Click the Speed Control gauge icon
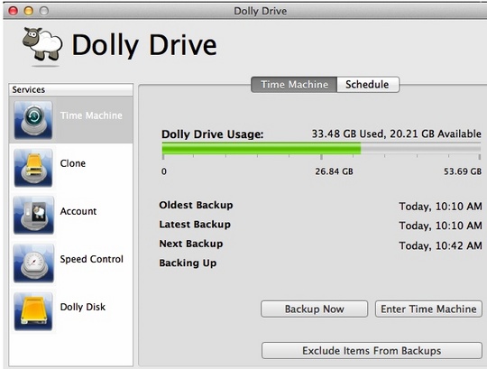 (x=33, y=263)
